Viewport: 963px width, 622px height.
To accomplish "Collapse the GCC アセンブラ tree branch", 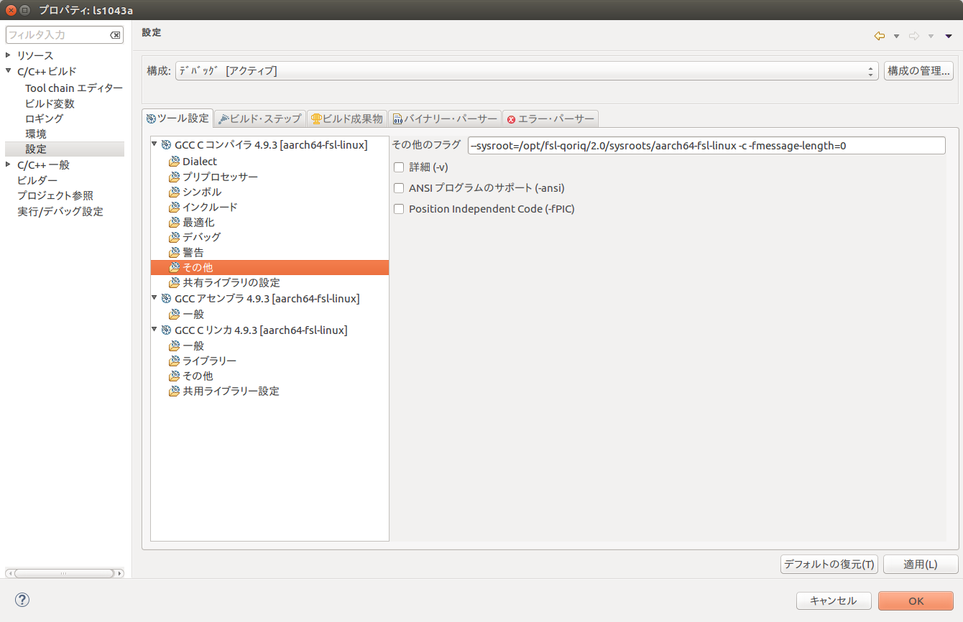I will (x=154, y=298).
